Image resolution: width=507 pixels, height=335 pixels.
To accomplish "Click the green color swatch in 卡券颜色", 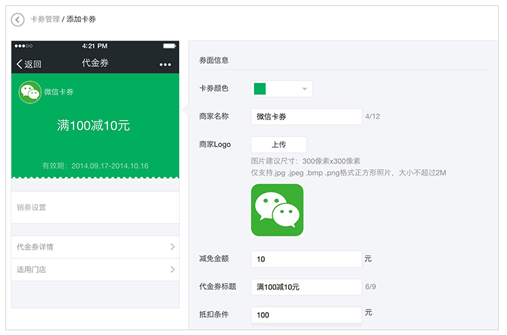I will pos(260,89).
